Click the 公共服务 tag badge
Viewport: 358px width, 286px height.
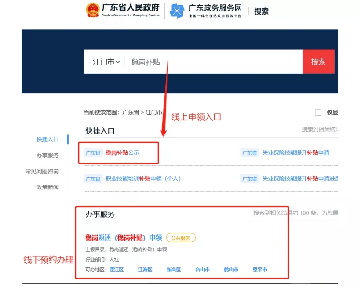181,238
